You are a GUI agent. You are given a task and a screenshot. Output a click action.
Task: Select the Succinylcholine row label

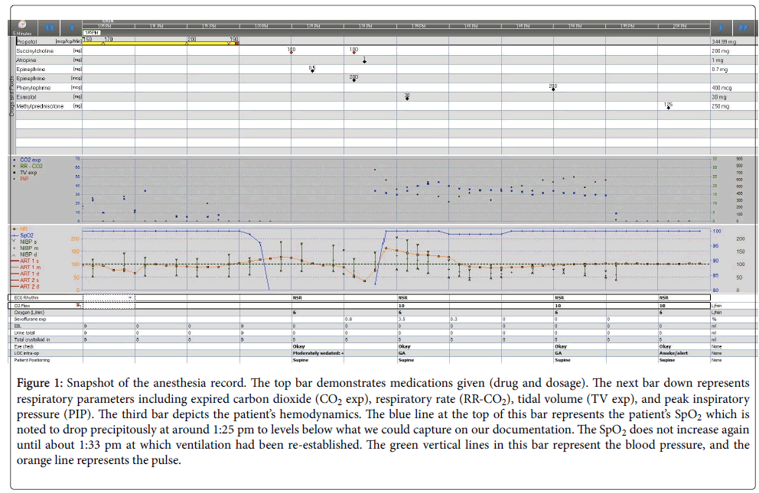click(35, 50)
